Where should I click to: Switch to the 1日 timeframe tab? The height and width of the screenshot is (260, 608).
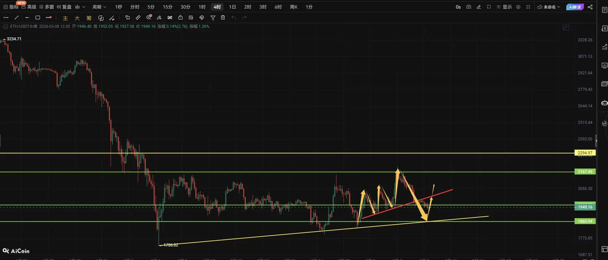(232, 7)
